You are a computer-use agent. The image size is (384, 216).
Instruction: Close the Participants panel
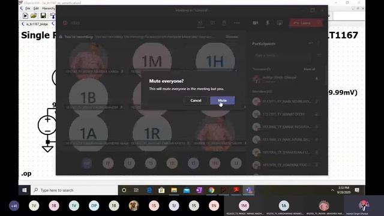pos(319,43)
